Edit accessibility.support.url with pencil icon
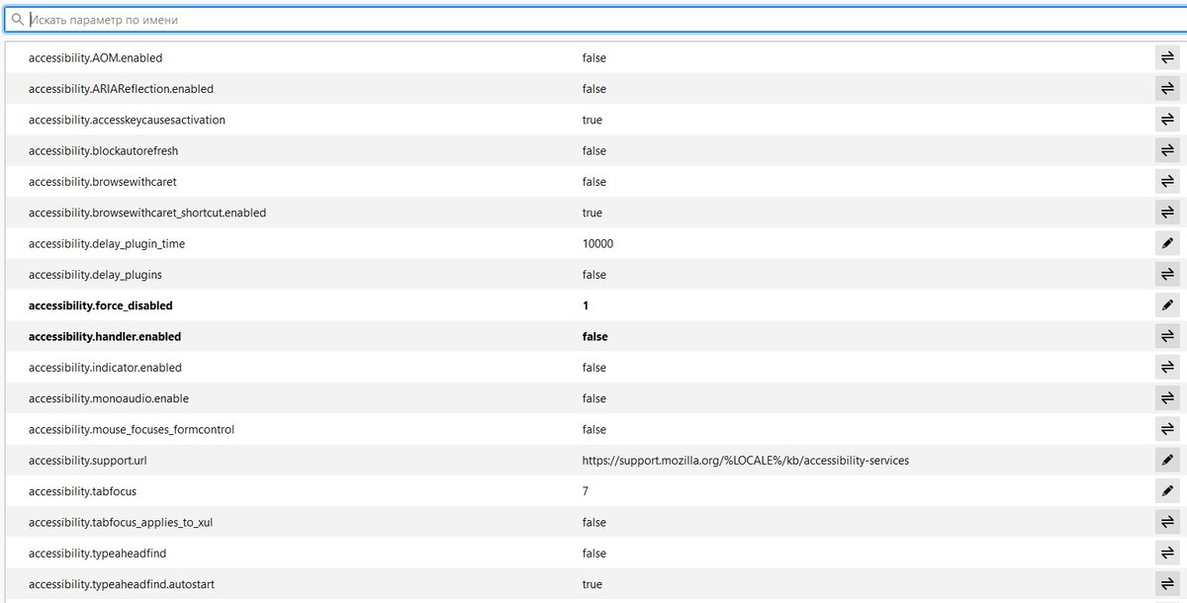This screenshot has height=603, width=1187. (1167, 461)
